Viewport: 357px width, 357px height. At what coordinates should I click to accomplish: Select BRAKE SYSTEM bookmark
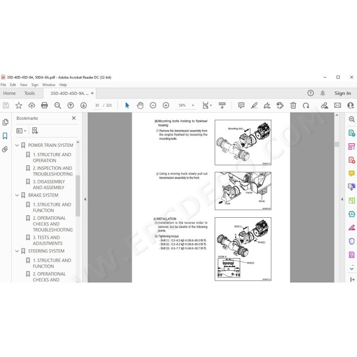tap(43, 195)
